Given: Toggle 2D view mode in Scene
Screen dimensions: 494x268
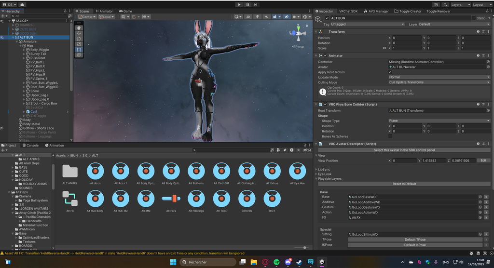Looking at the screenshot, I should pos(248,17).
